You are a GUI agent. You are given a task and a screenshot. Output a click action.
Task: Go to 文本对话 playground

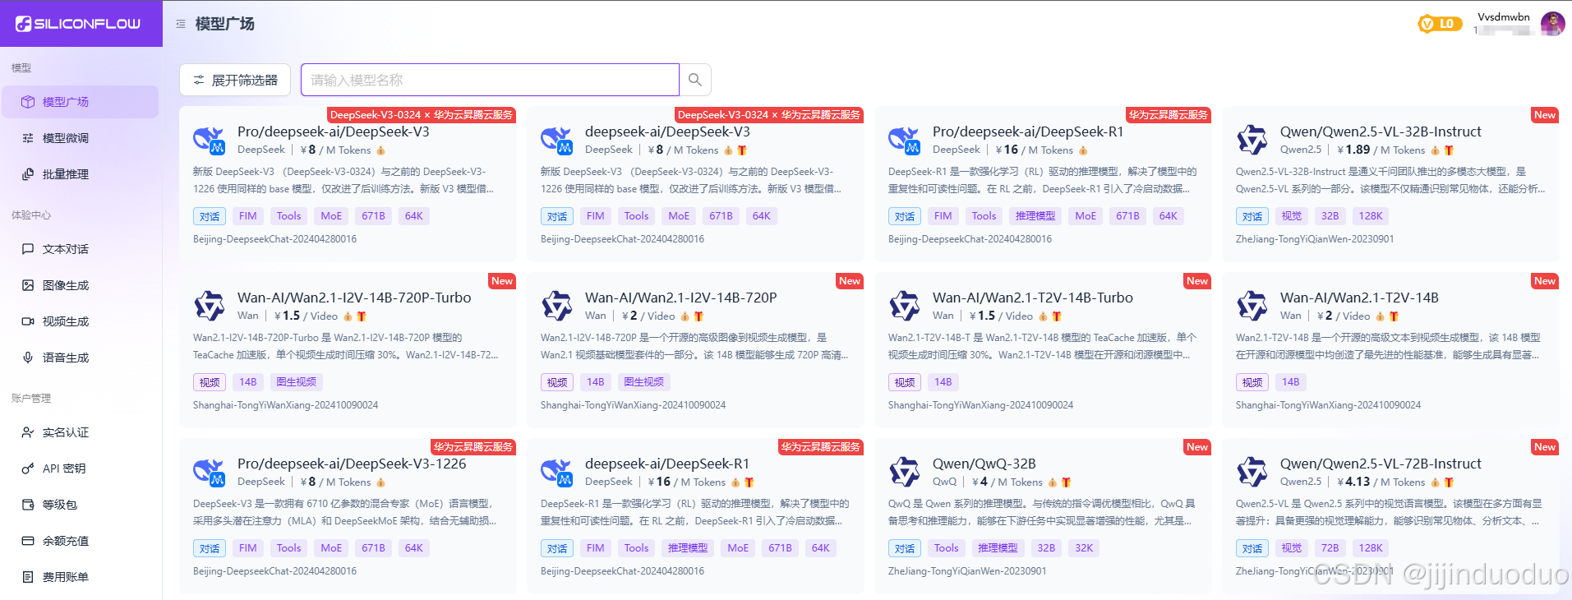click(80, 249)
